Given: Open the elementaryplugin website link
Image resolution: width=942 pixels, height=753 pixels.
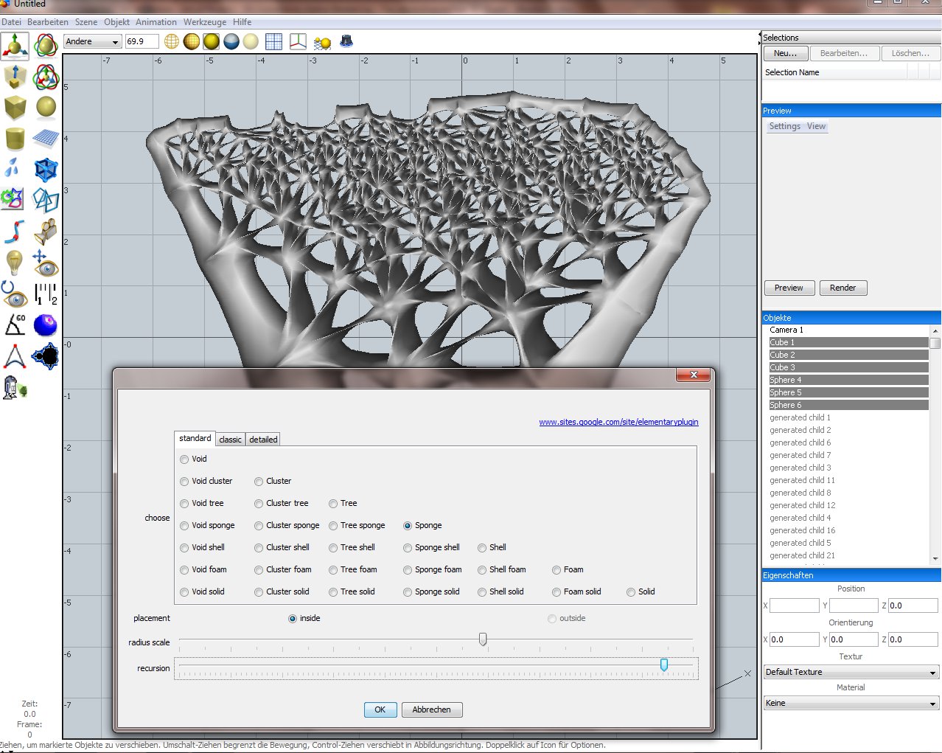Looking at the screenshot, I should 618,422.
